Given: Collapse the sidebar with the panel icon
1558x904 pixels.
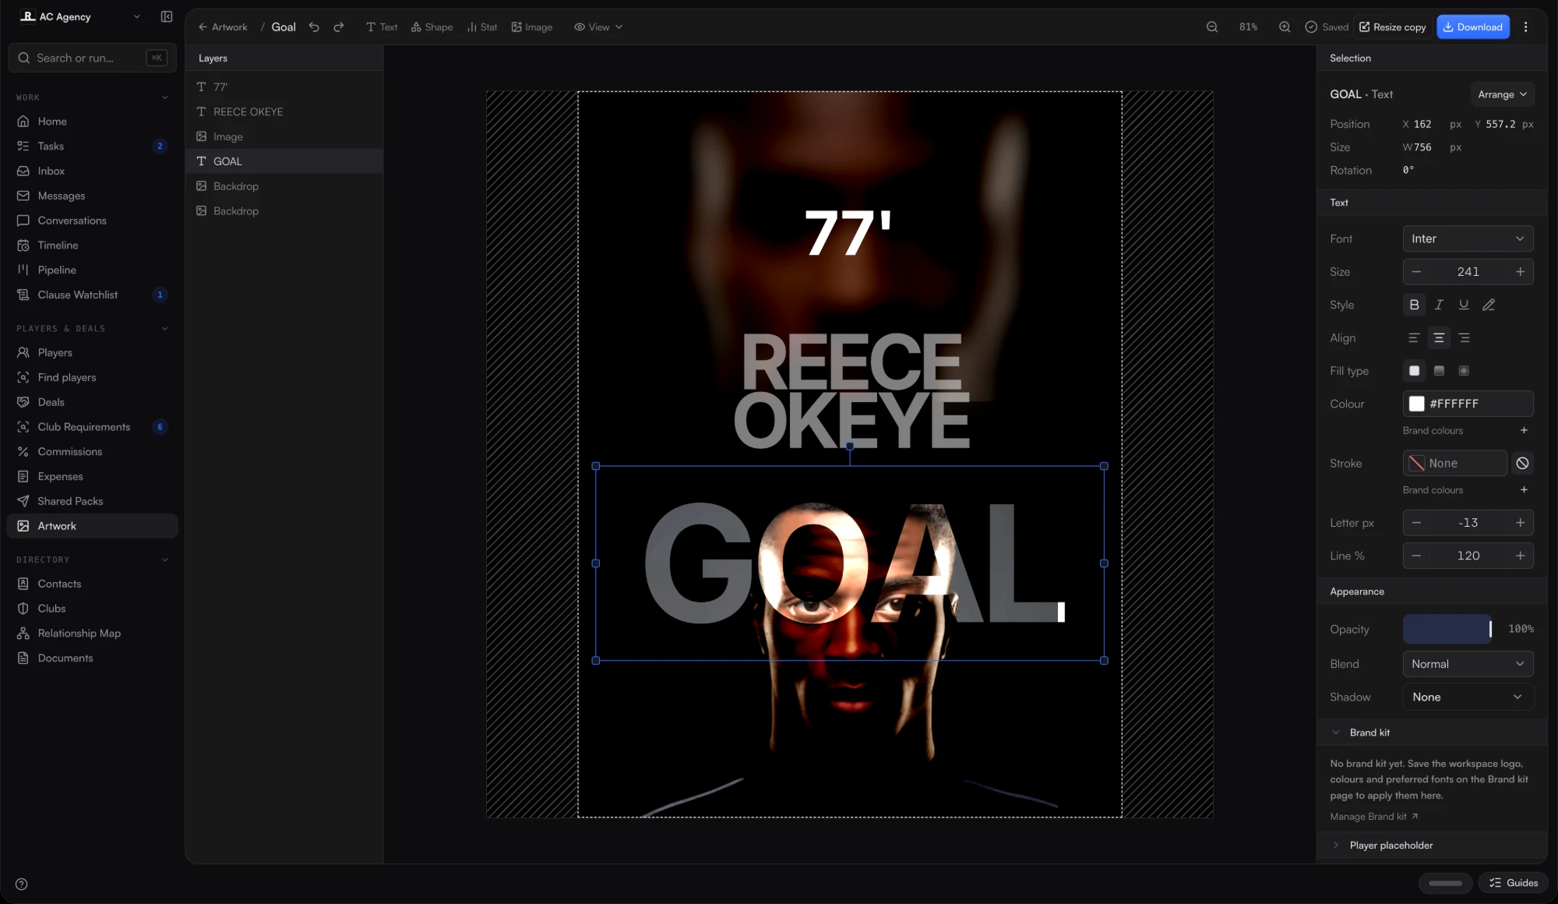Looking at the screenshot, I should [167, 16].
